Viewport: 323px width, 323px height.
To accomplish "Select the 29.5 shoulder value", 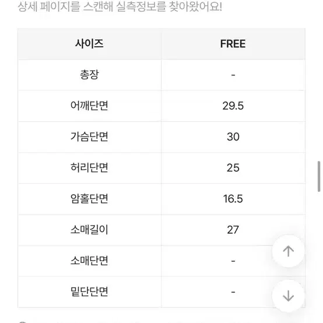I will 233,106.
